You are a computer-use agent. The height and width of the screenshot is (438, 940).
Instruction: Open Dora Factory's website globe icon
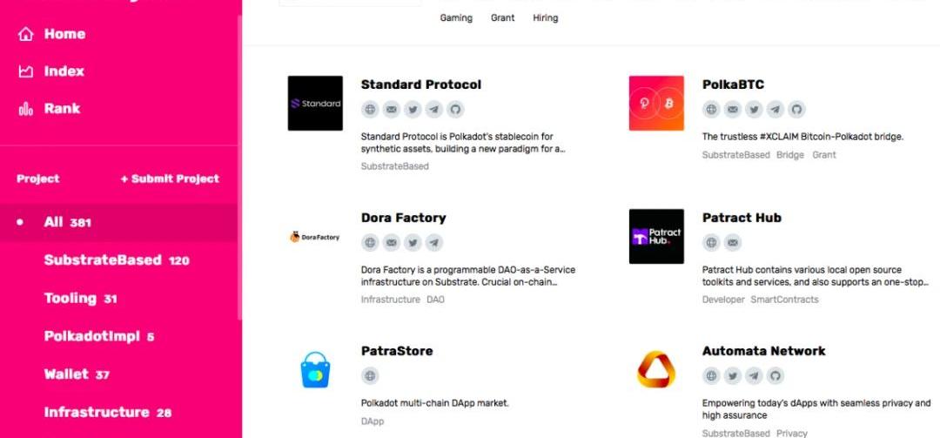point(370,242)
